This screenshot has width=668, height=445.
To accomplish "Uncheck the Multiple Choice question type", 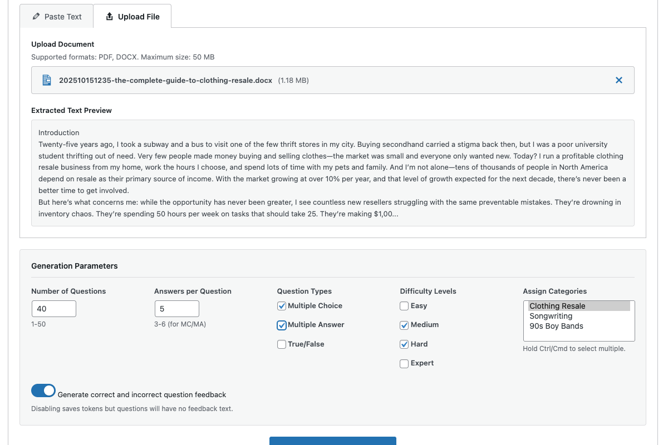I will pos(282,306).
